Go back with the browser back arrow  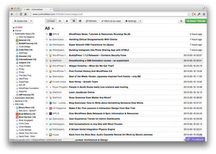[12, 14]
